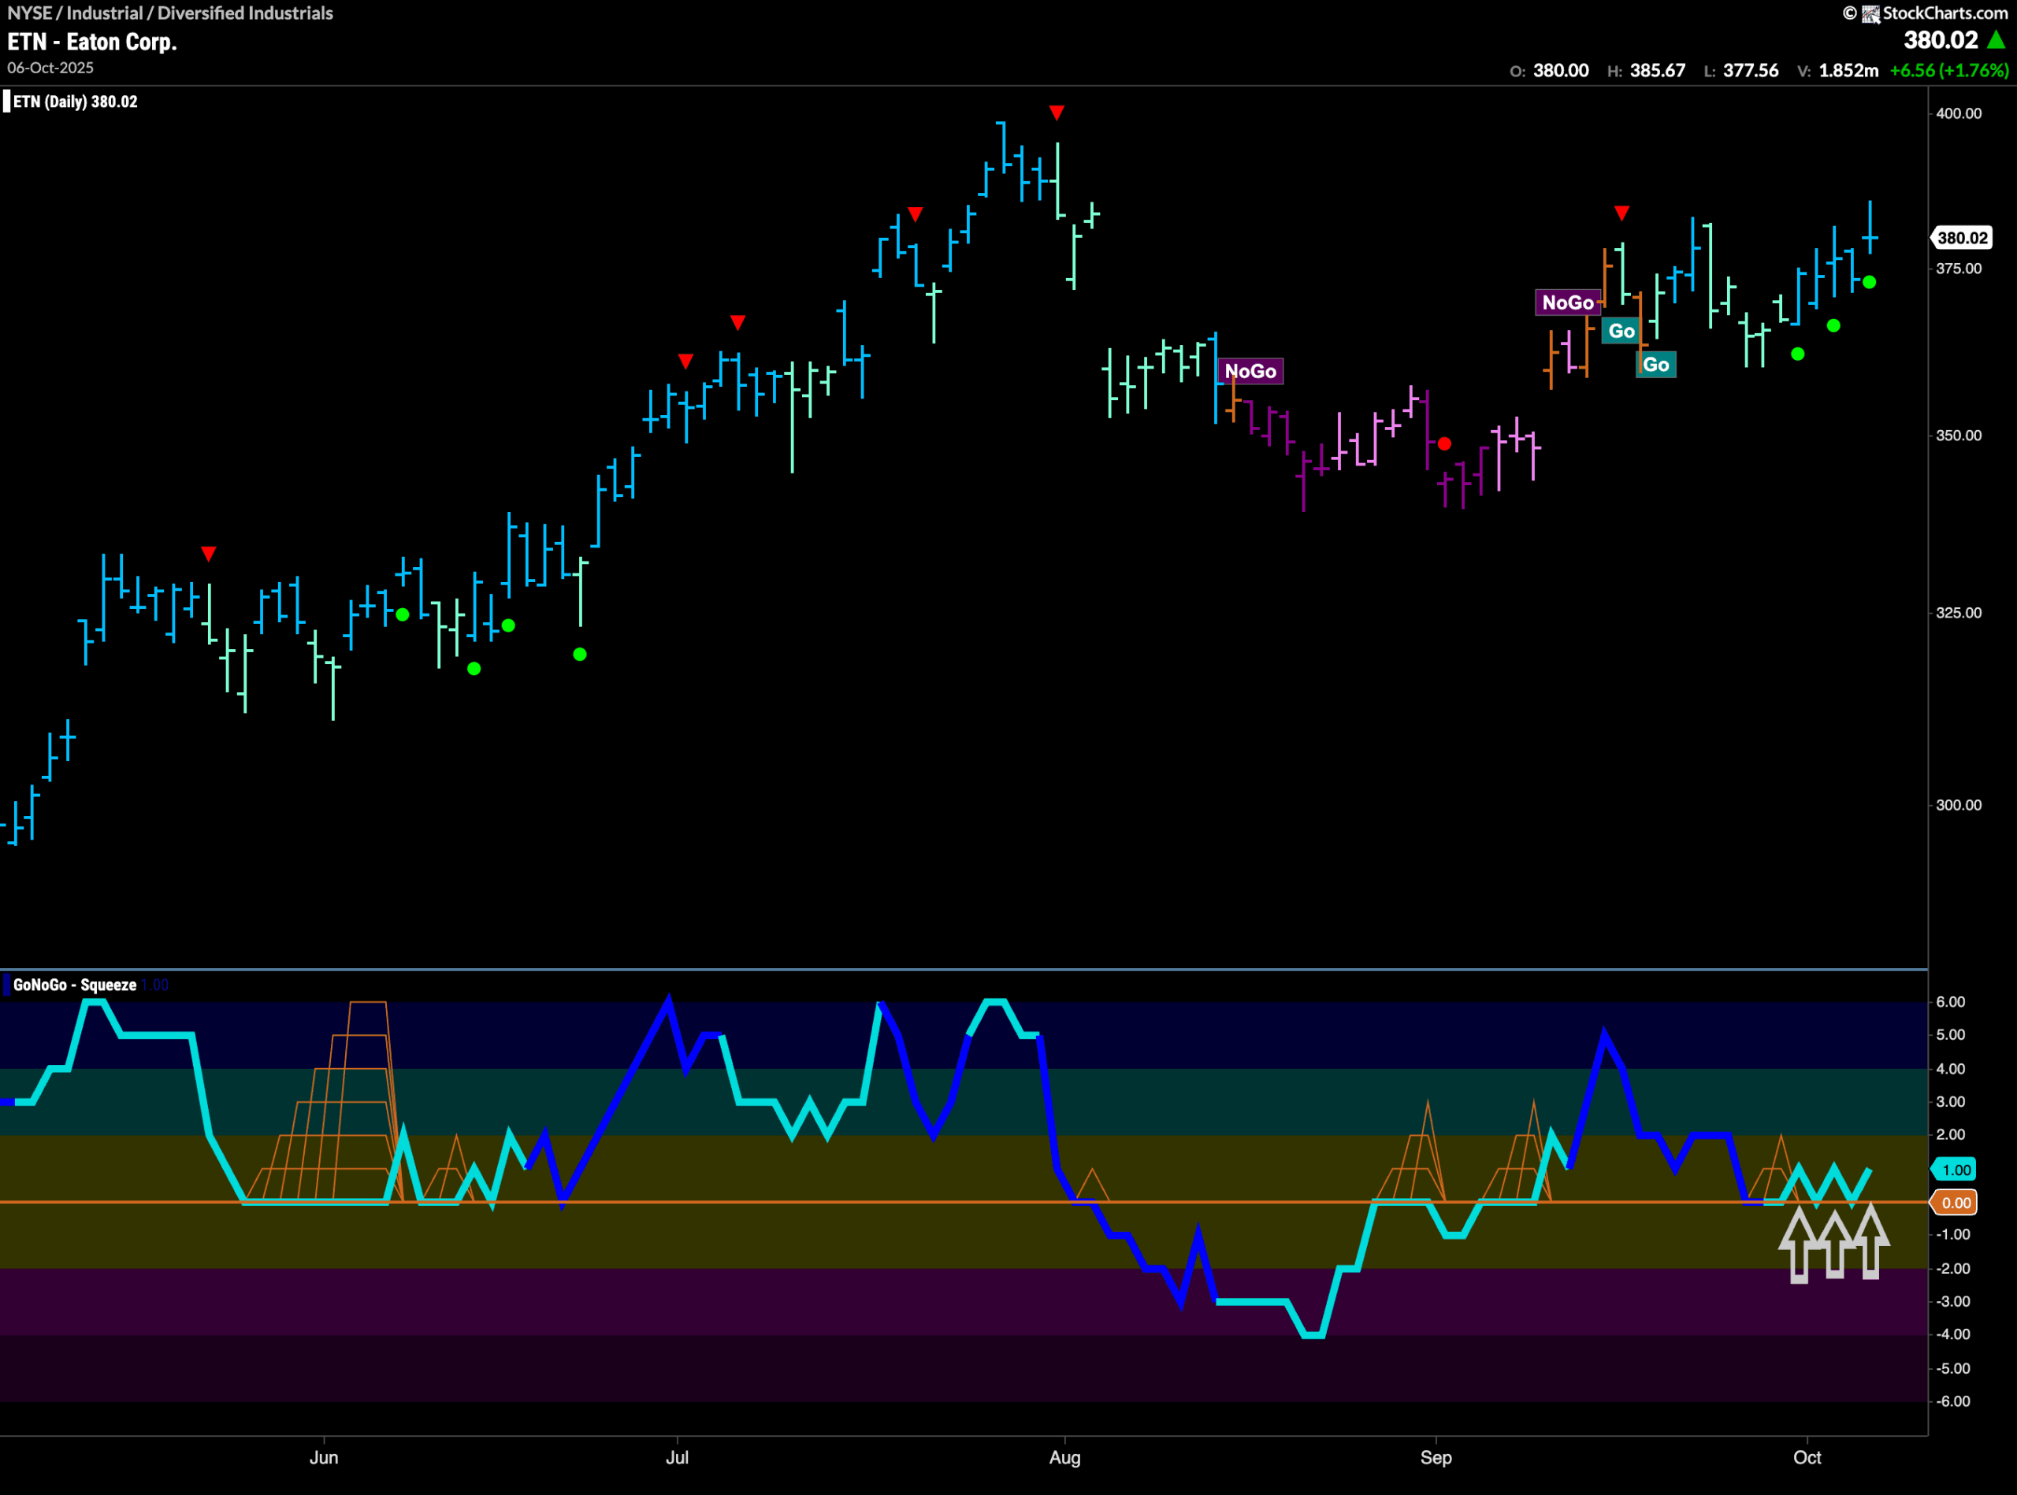Click the ETN - Eaton Corp. title
This screenshot has height=1495, width=2017.
[x=91, y=42]
